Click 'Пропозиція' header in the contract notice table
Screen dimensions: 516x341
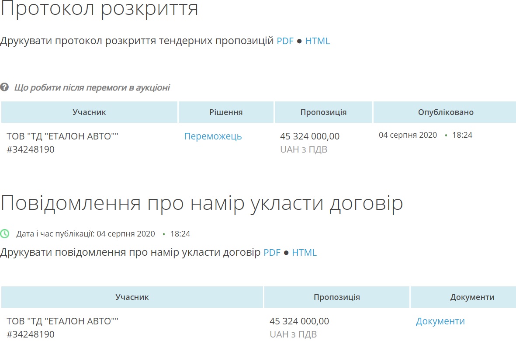click(337, 297)
